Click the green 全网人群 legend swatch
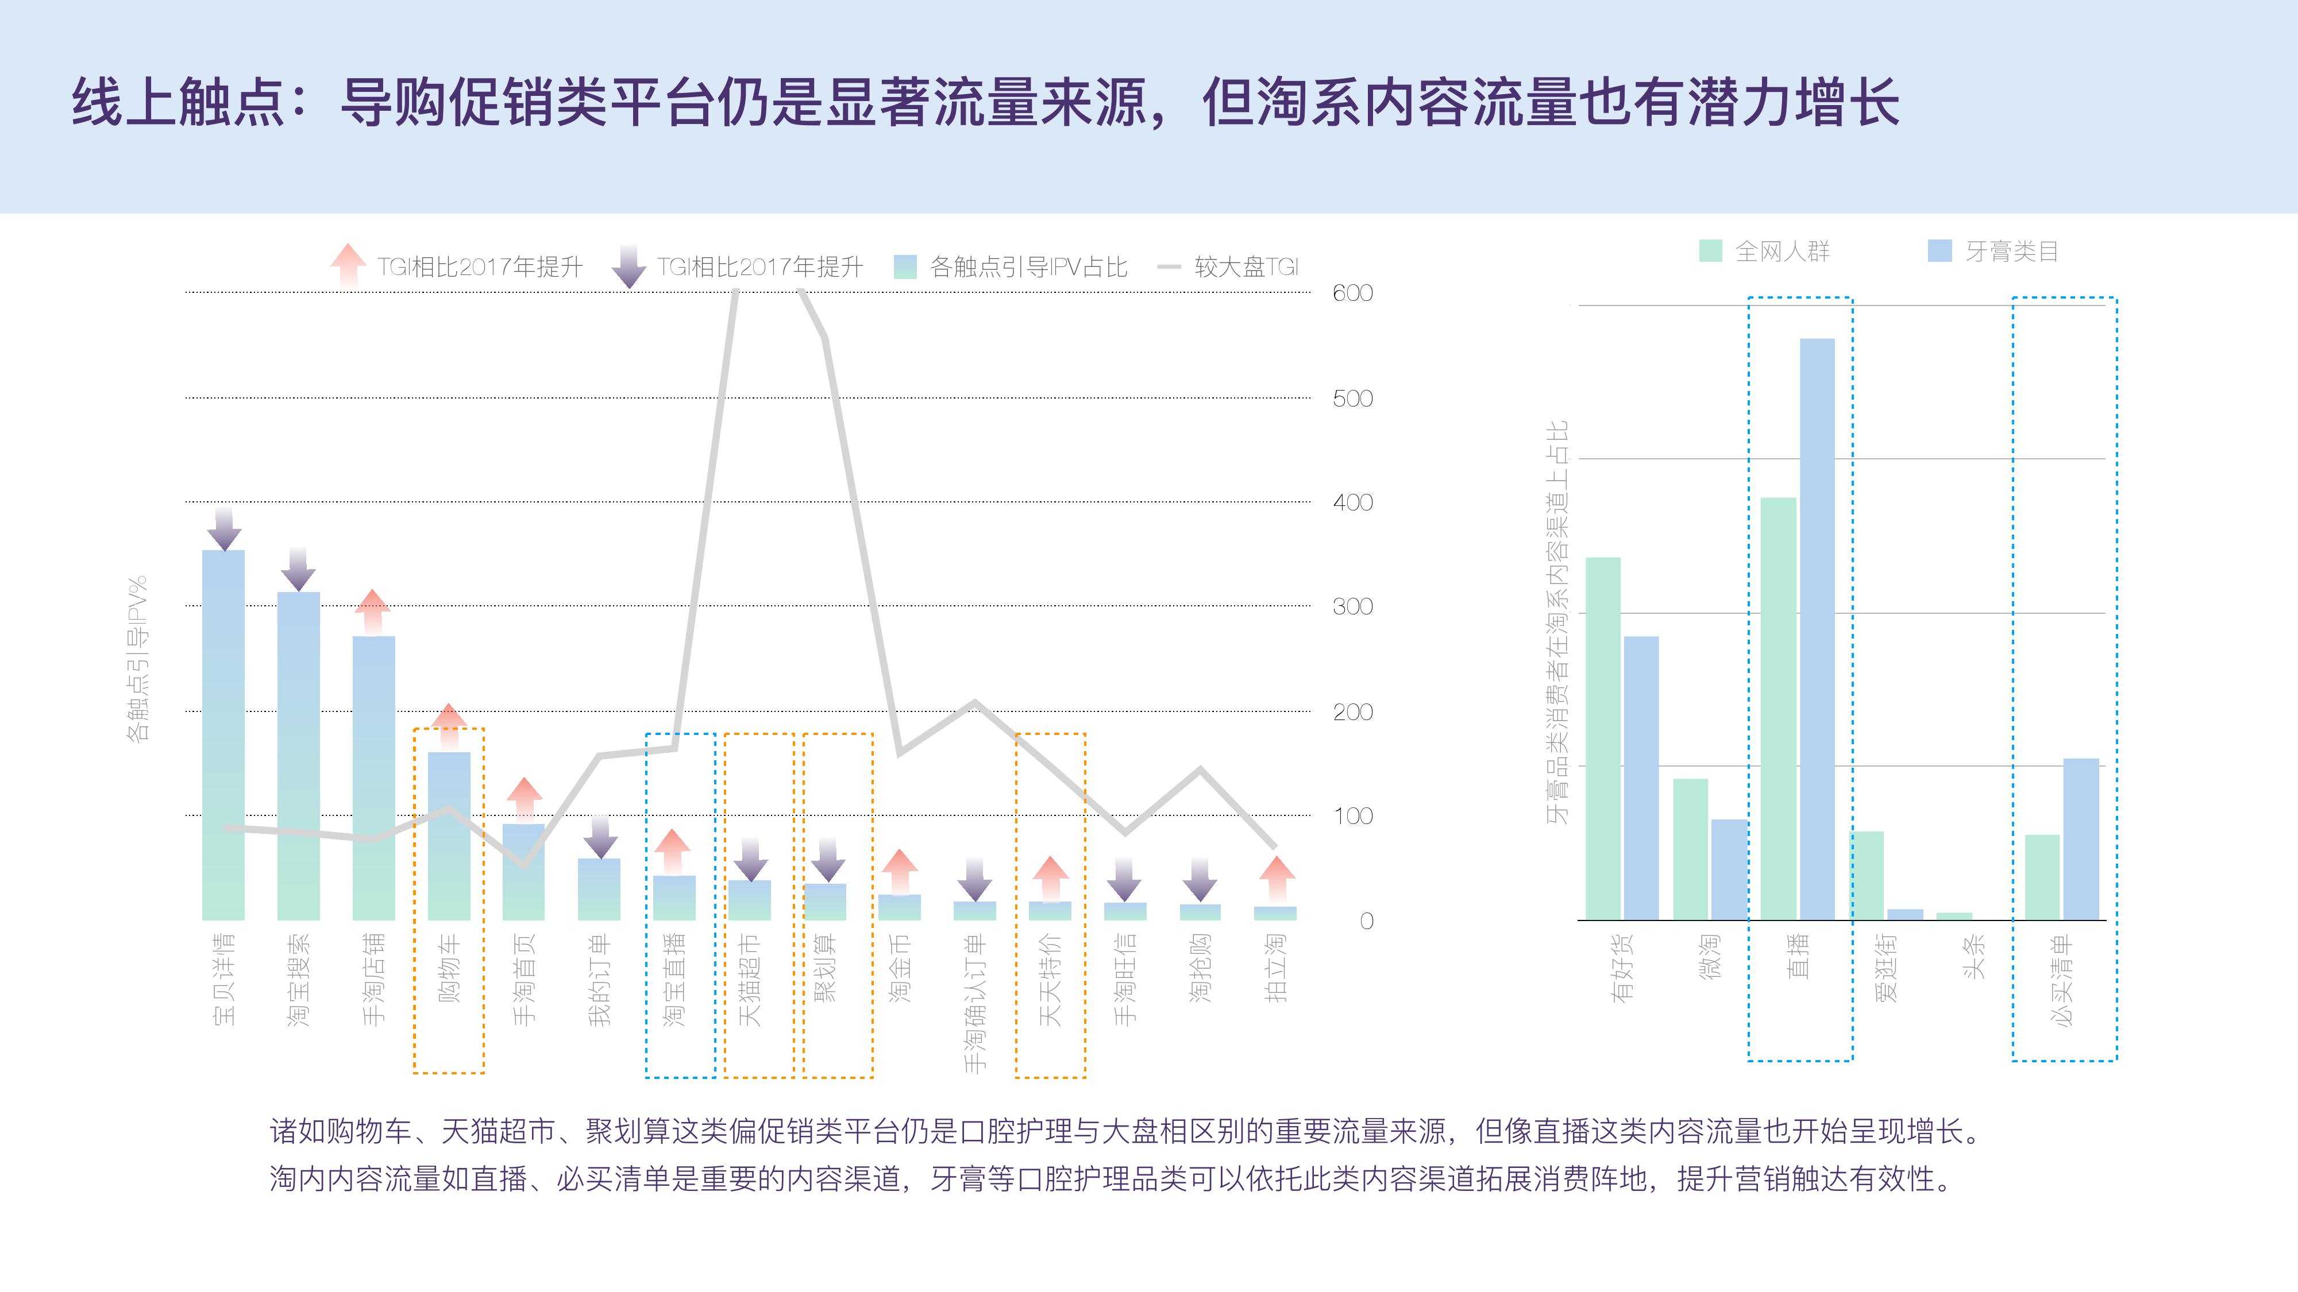The width and height of the screenshot is (2298, 1292). pos(1710,250)
